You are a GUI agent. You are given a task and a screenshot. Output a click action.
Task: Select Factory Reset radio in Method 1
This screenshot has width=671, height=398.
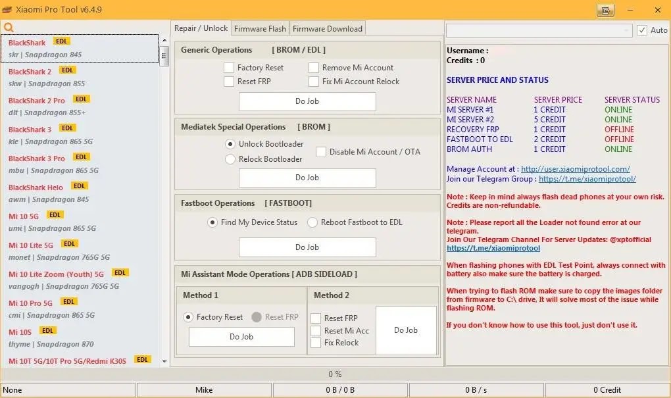pyautogui.click(x=188, y=317)
